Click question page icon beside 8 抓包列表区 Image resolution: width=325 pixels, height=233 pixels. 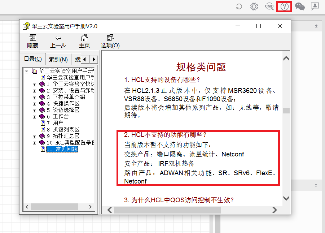[x=43, y=129]
